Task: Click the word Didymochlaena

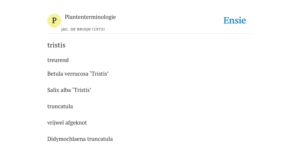Action: coord(67,139)
